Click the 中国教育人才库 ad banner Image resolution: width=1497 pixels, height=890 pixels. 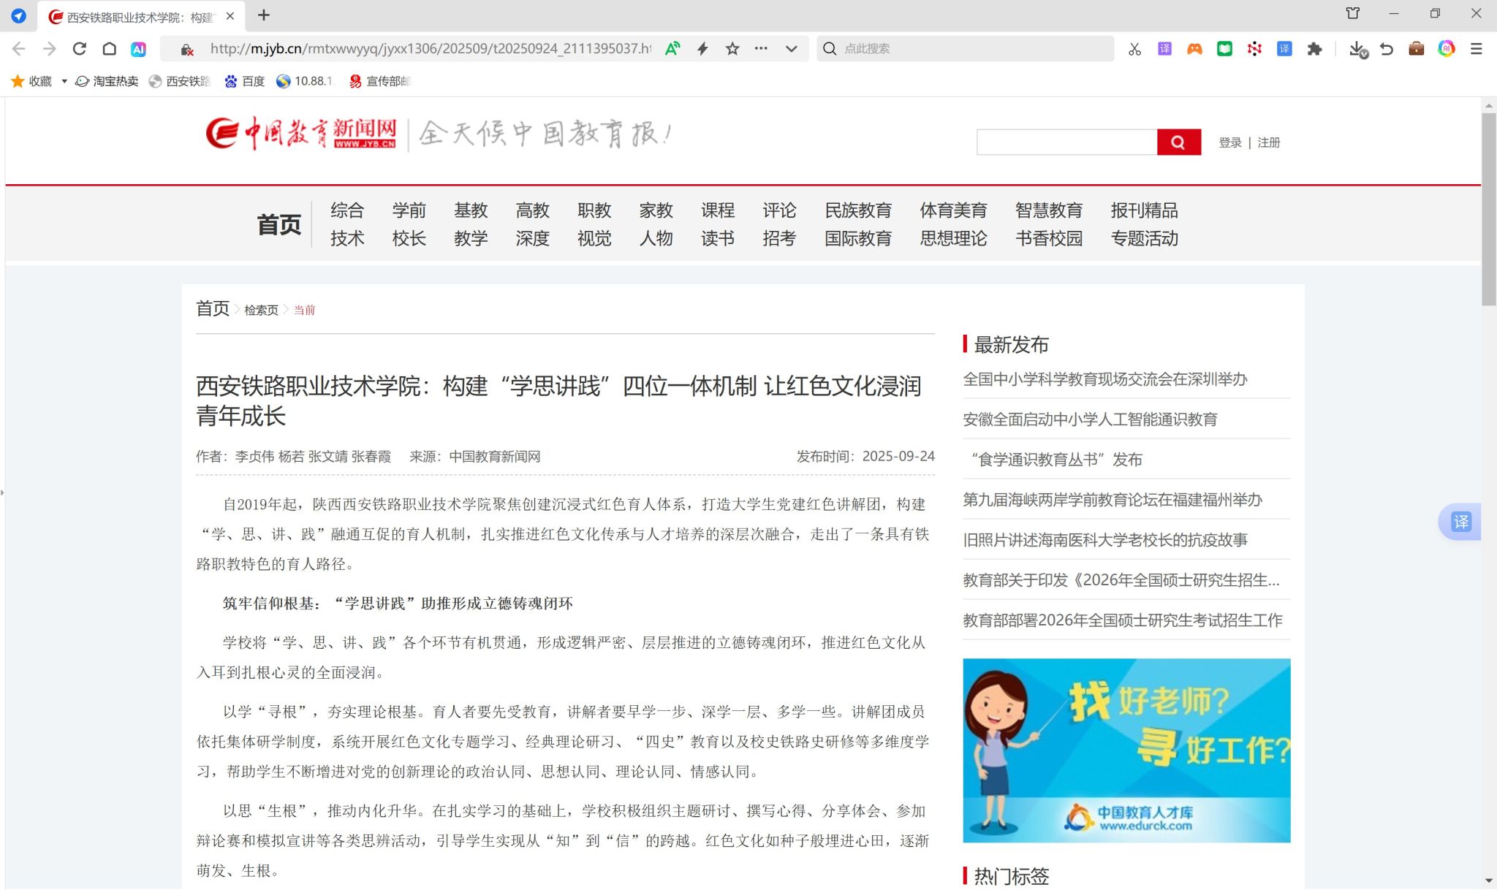pyautogui.click(x=1126, y=750)
